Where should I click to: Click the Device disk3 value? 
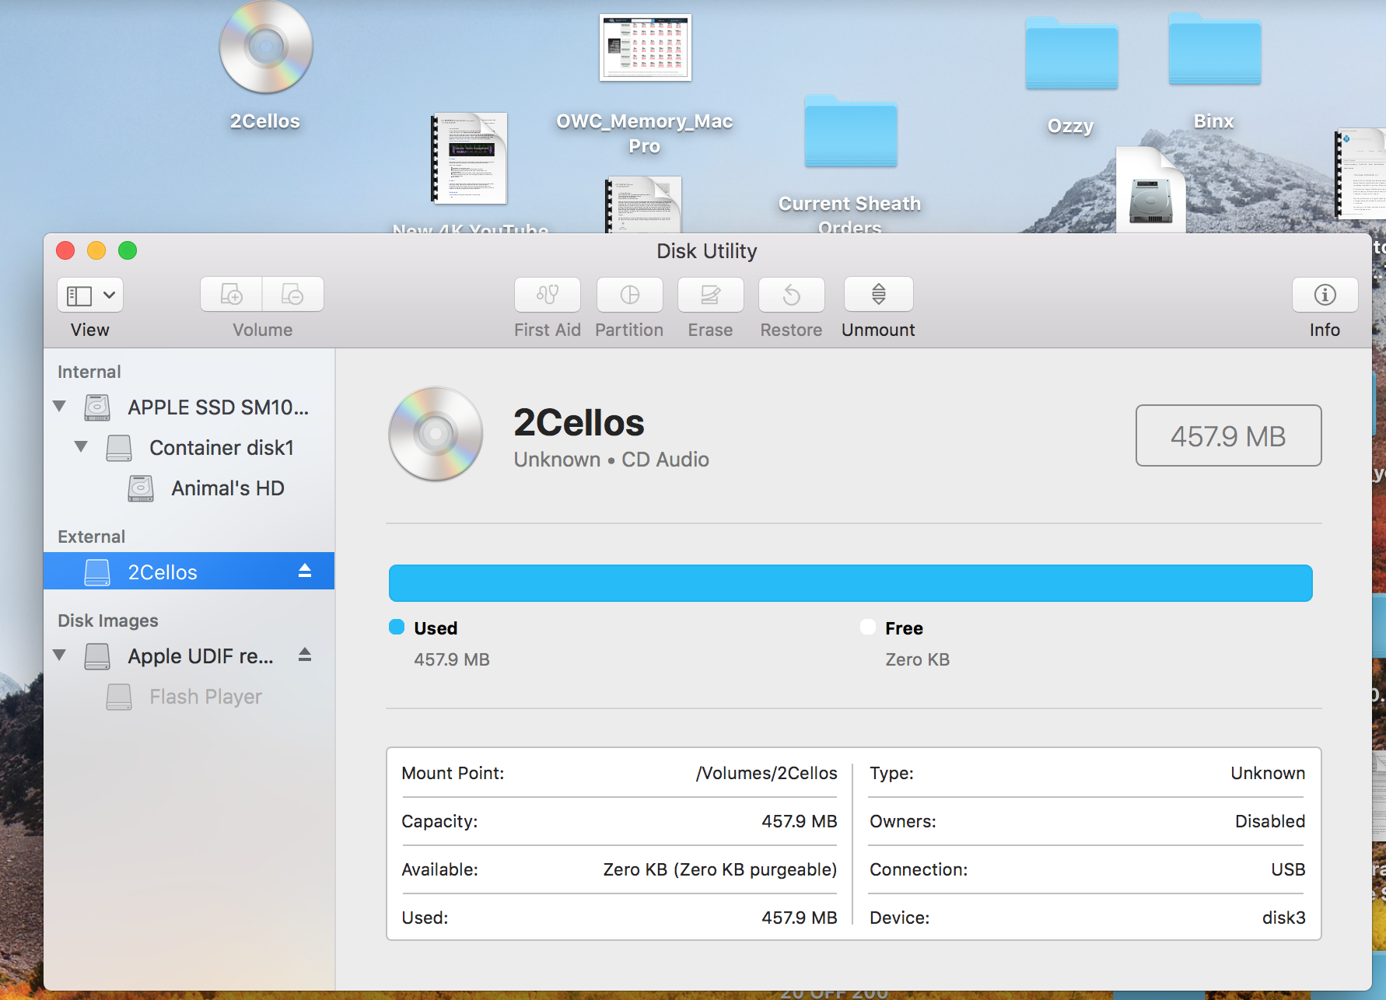click(x=1283, y=918)
